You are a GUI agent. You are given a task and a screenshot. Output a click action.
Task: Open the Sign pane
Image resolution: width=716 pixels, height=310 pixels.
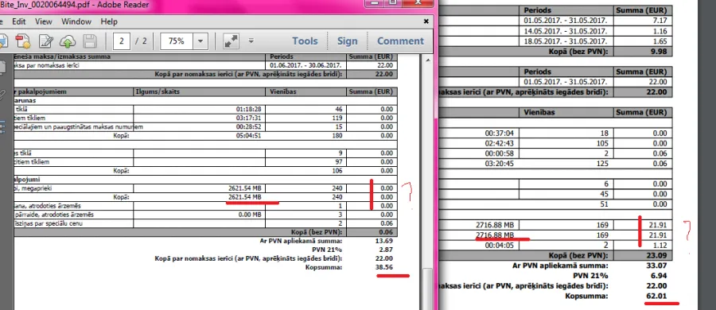(x=347, y=41)
